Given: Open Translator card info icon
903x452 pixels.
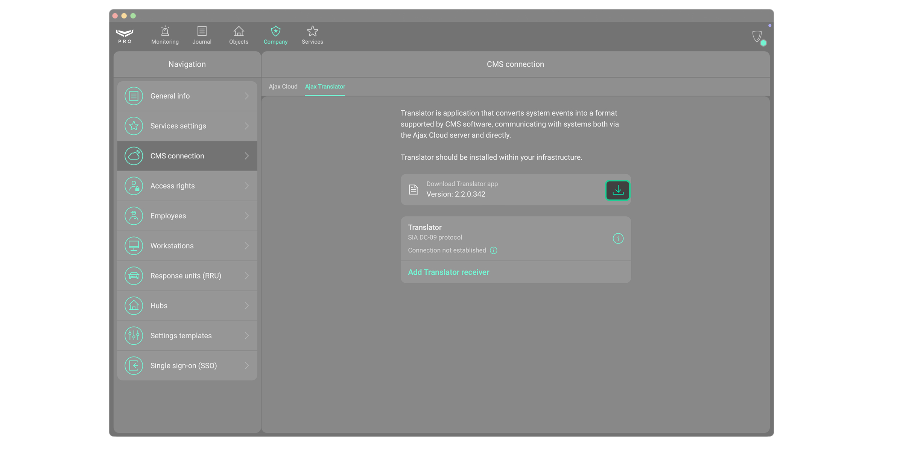Looking at the screenshot, I should [x=618, y=238].
